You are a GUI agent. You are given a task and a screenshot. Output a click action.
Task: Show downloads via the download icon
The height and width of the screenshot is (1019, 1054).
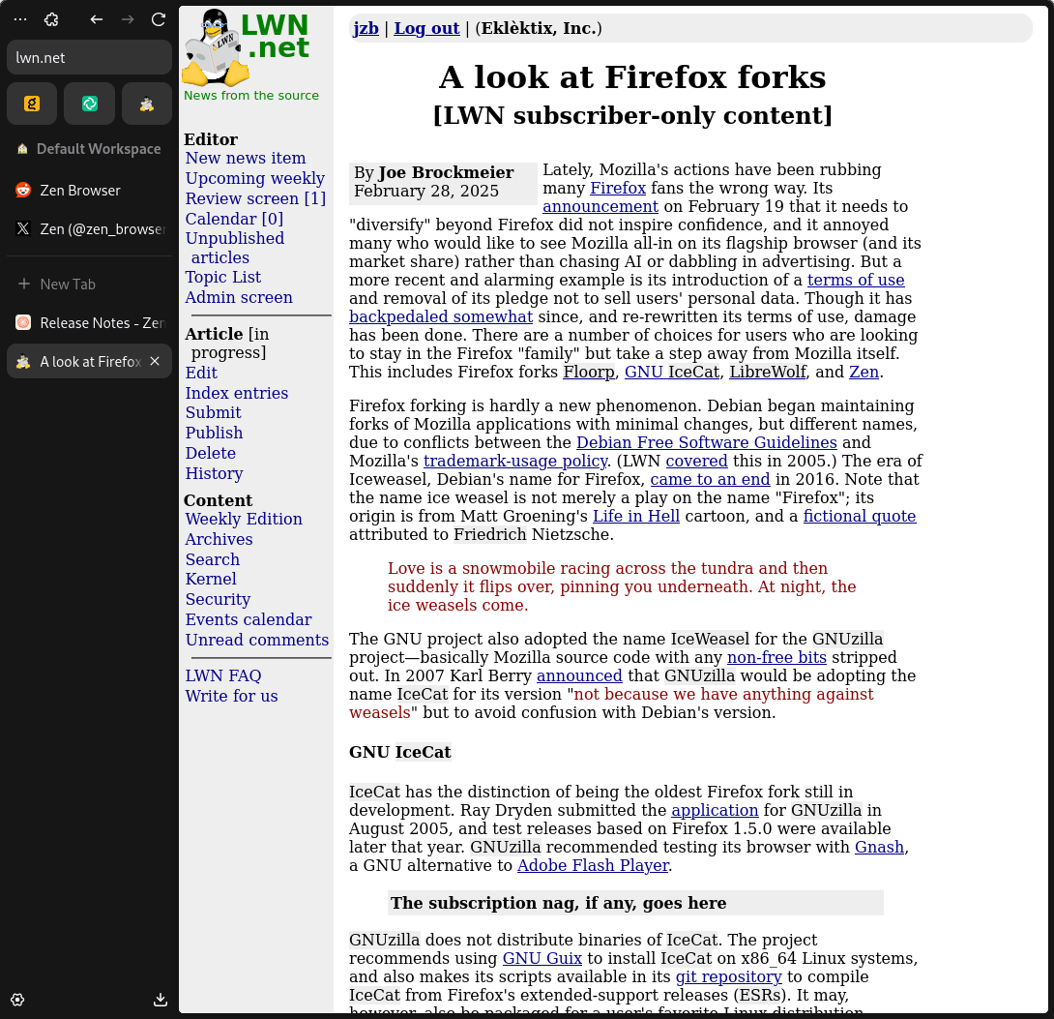[x=161, y=1000]
